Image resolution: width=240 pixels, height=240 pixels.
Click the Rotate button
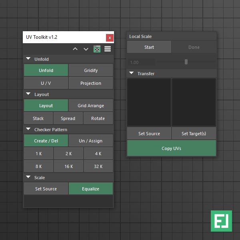click(98, 118)
